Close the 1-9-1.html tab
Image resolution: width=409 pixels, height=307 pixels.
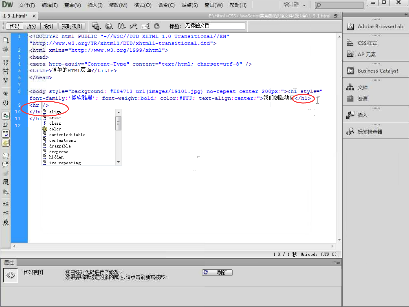34,16
